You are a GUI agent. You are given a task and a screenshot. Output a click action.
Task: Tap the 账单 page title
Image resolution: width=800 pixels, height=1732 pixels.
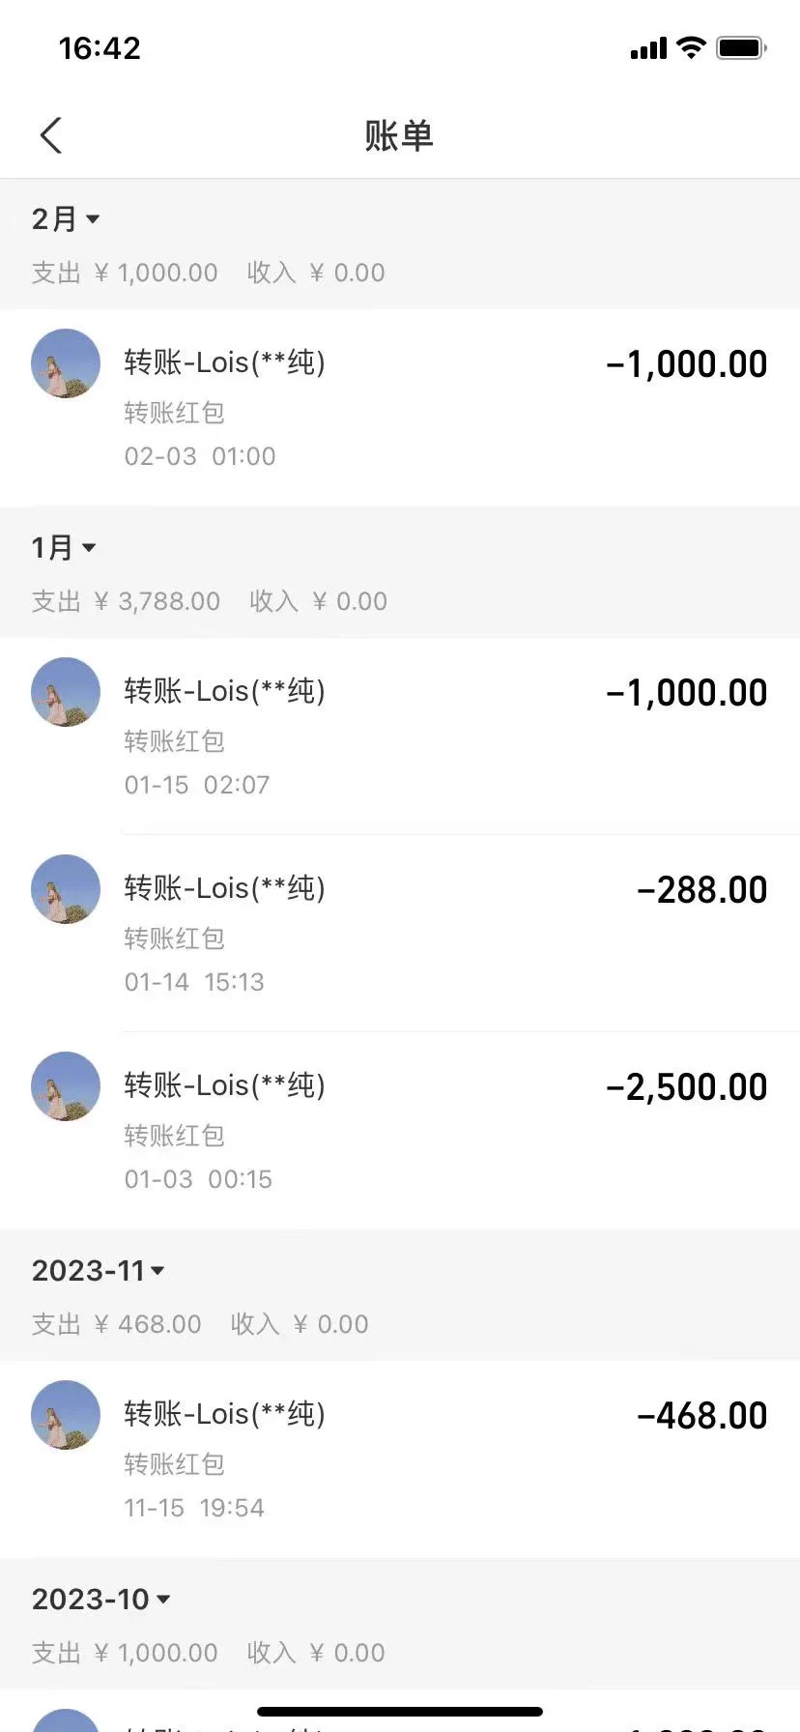tap(399, 135)
